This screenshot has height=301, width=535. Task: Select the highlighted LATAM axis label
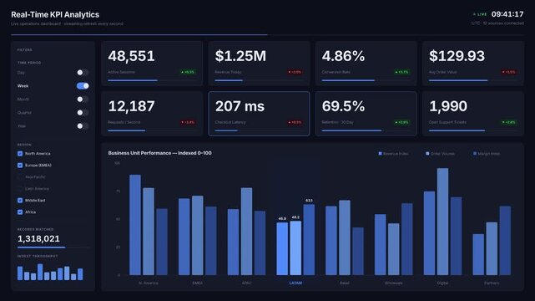pos(295,283)
